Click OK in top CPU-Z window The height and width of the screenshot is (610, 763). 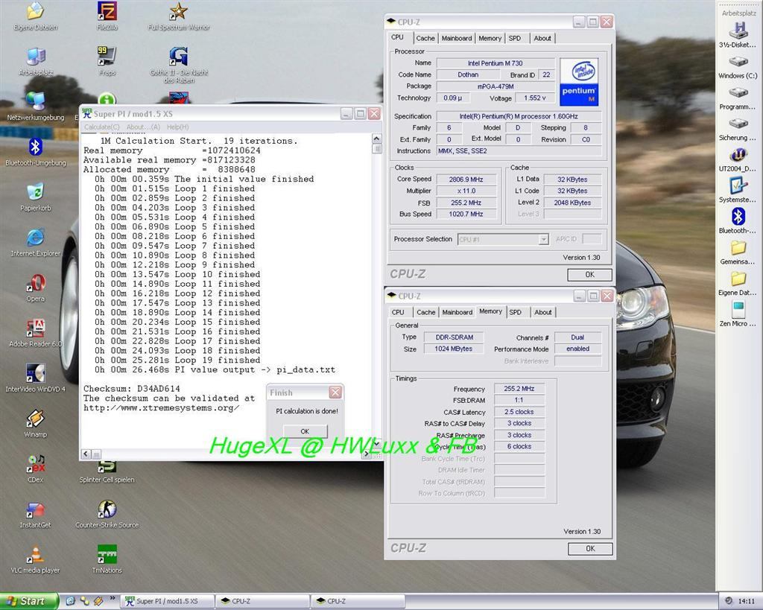tap(589, 275)
